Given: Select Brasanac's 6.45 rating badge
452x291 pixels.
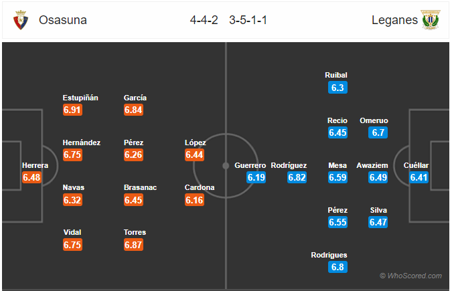Looking at the screenshot, I should (x=133, y=199).
